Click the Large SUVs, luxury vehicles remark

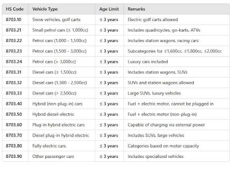pyautogui.click(x=154, y=93)
